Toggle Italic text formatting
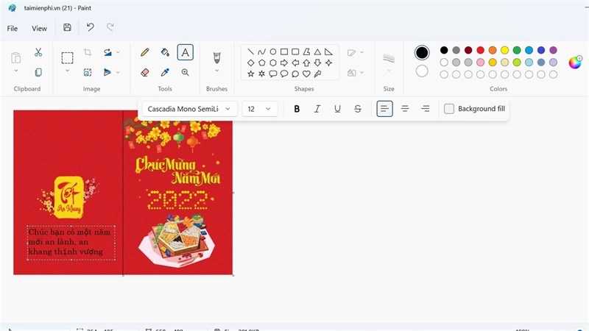This screenshot has height=331, width=589. coord(317,109)
